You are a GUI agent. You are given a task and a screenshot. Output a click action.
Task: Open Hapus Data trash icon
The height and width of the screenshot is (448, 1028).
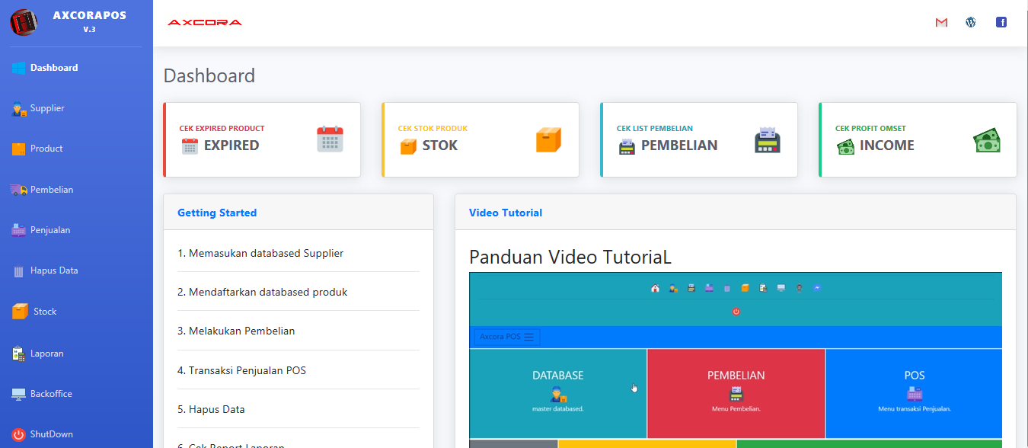19,271
